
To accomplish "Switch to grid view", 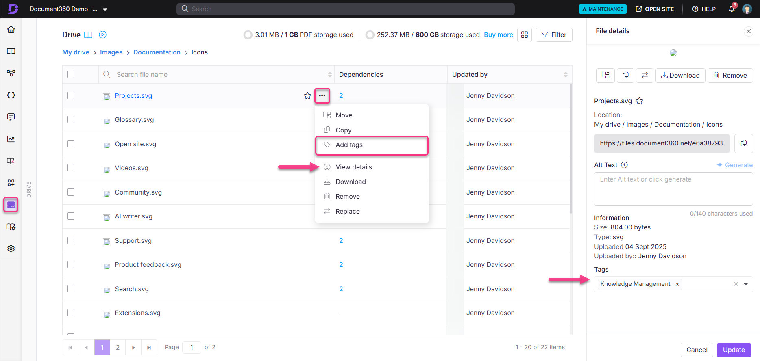I will click(525, 35).
